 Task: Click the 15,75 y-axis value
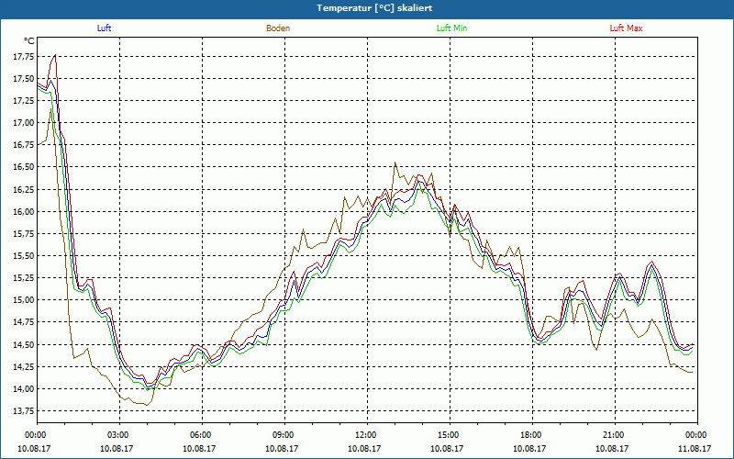[x=24, y=234]
